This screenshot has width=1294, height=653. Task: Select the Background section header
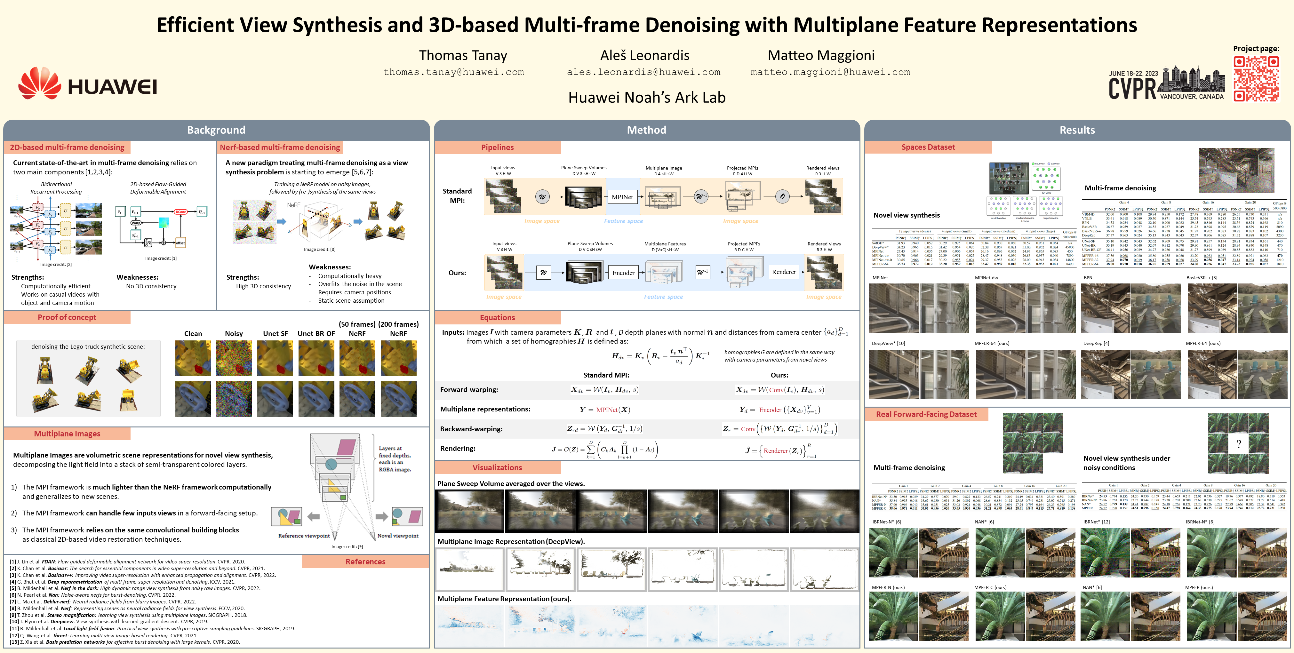point(216,130)
